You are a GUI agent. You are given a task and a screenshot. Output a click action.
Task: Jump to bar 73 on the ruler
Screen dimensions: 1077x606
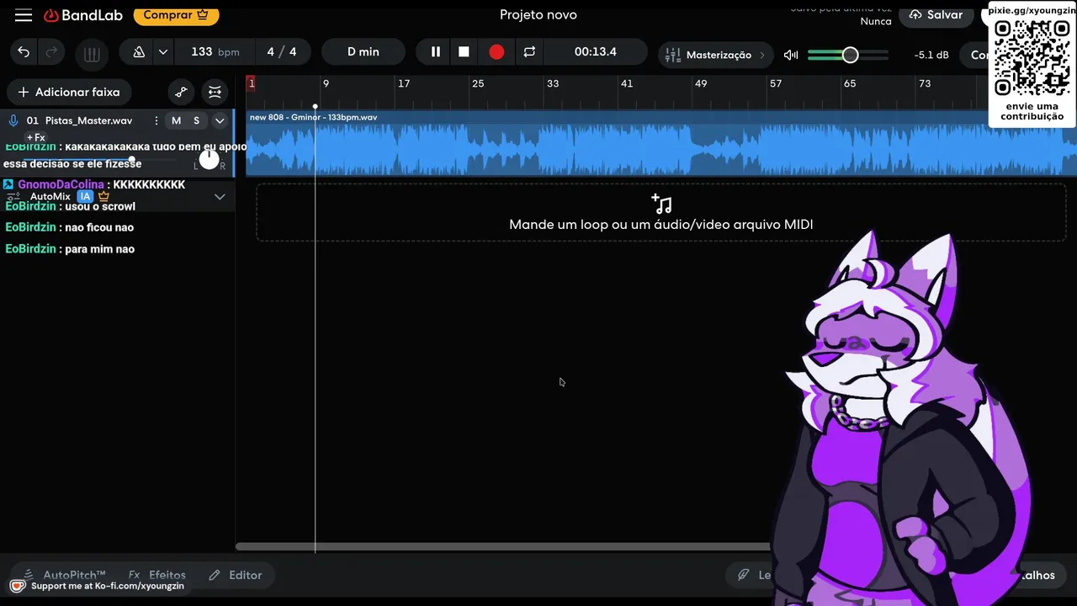(x=925, y=83)
